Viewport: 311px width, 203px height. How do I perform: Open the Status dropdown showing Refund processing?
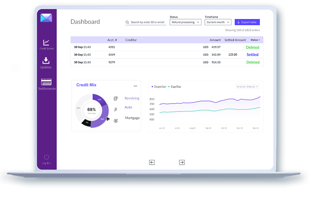click(x=186, y=22)
